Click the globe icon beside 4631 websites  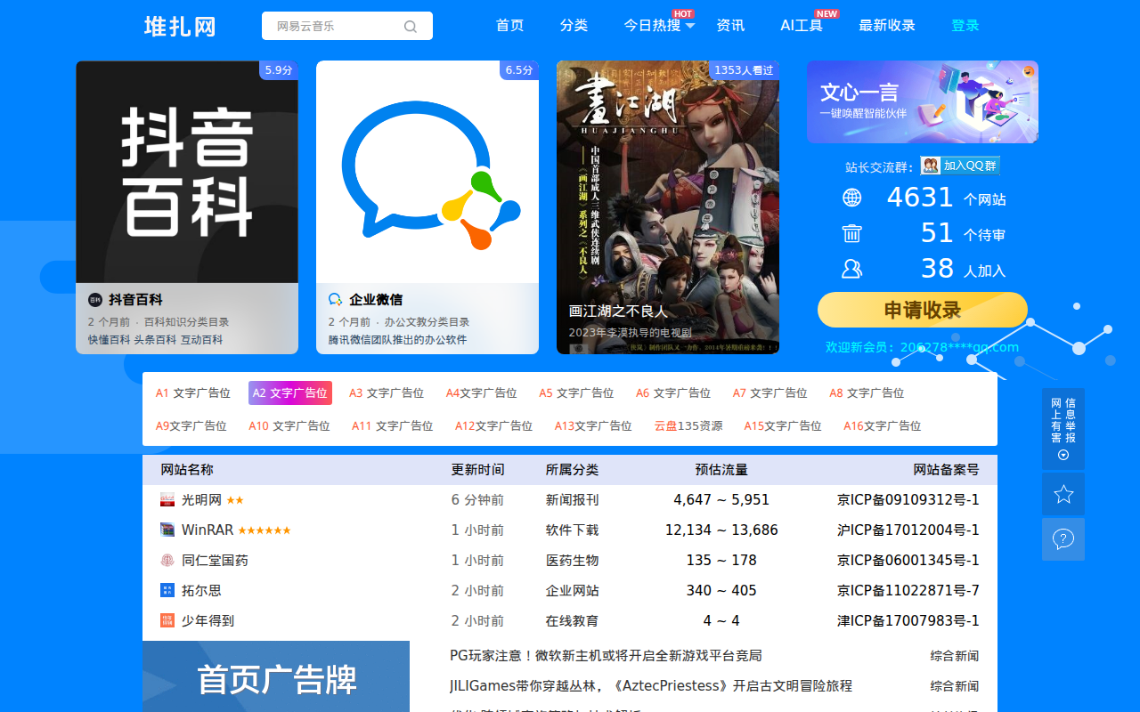pos(852,198)
